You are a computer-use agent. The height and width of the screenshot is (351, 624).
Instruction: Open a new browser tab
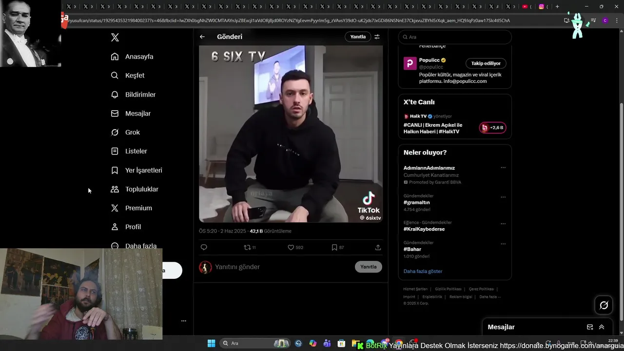pyautogui.click(x=557, y=7)
